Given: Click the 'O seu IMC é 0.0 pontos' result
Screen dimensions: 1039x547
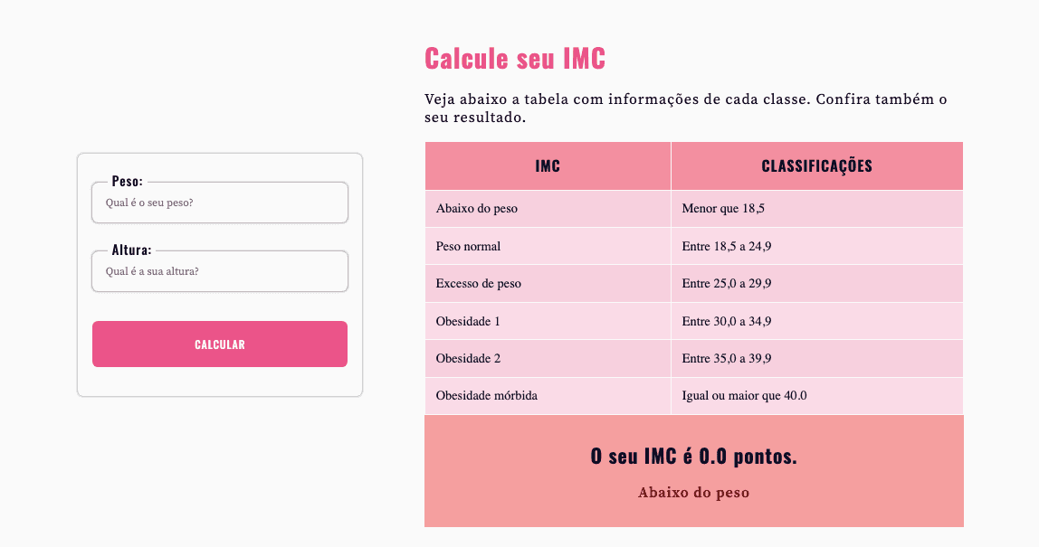Looking at the screenshot, I should pos(693,457).
